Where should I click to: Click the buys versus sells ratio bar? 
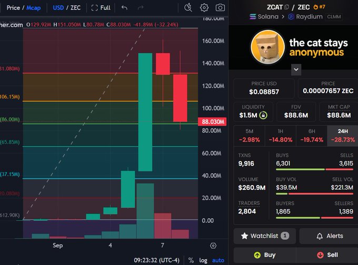(x=315, y=169)
